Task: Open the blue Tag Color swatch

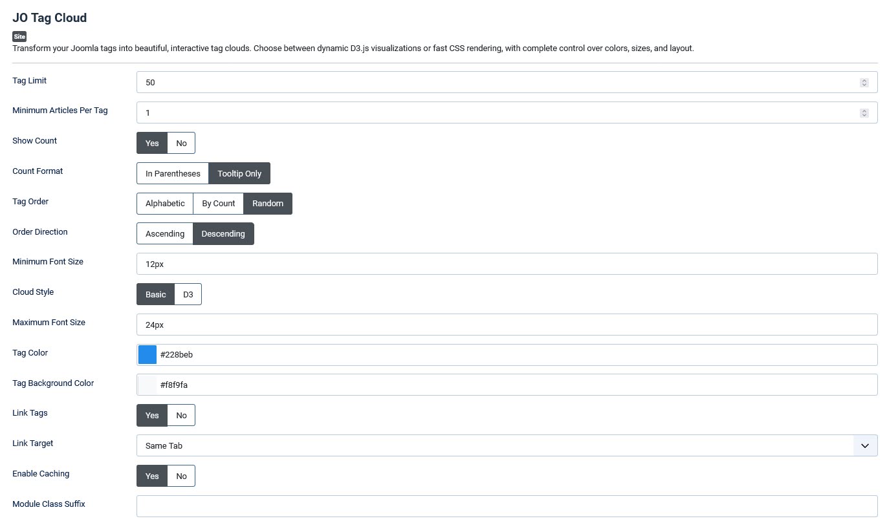Action: click(148, 354)
